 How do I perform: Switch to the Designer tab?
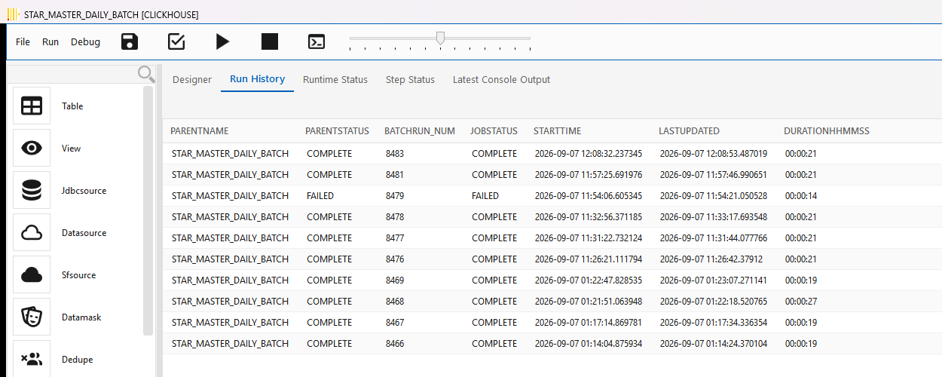pyautogui.click(x=192, y=79)
